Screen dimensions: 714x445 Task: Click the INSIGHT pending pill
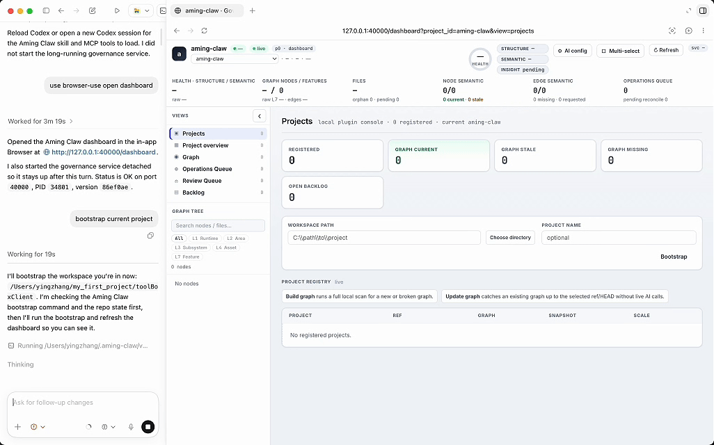pyautogui.click(x=523, y=70)
